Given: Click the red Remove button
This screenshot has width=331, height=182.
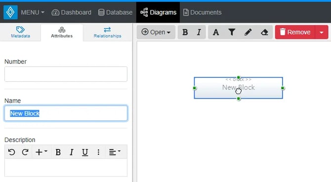Looking at the screenshot, I should click(295, 32).
